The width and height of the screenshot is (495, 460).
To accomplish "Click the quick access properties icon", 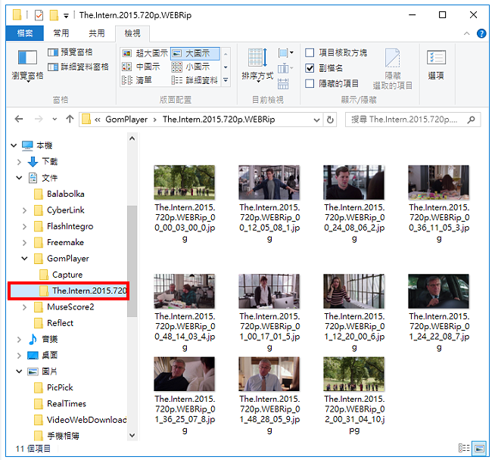I will click(x=39, y=15).
